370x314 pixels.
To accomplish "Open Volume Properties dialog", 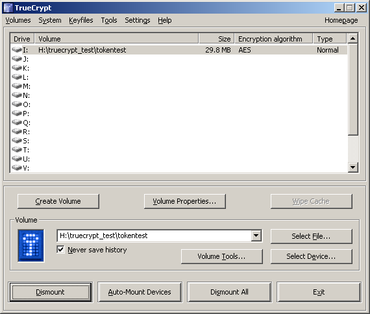I will tap(185, 201).
